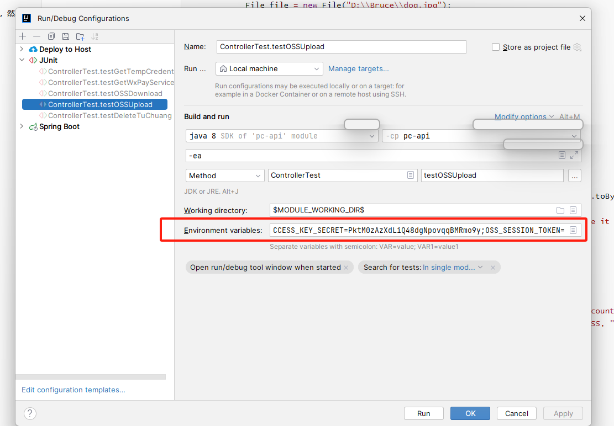
Task: Collapse the JUnit node
Action: (22, 60)
